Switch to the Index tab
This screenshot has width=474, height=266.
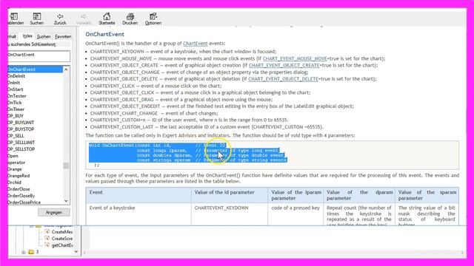point(27,36)
